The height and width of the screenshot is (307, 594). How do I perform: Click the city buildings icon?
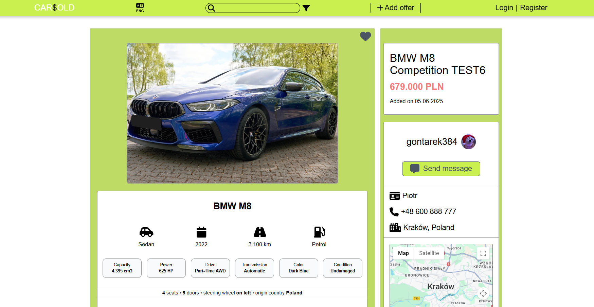pyautogui.click(x=395, y=227)
